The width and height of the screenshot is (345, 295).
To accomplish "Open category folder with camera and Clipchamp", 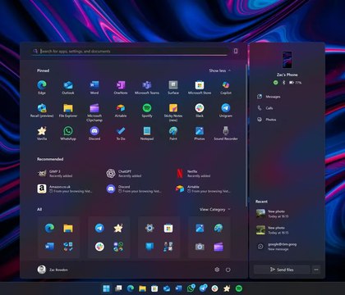I will pyautogui.click(x=209, y=238).
